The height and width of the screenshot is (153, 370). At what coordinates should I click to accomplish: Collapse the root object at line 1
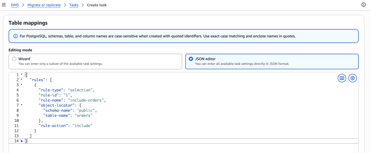[21, 75]
